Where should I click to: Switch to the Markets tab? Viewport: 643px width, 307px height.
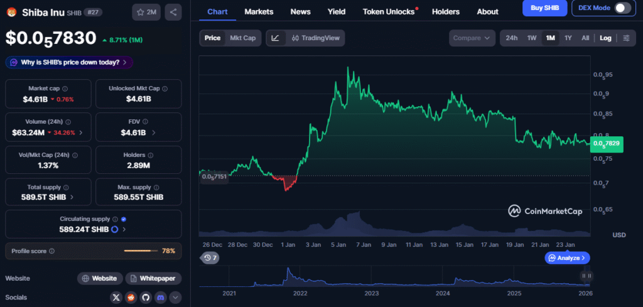(259, 11)
